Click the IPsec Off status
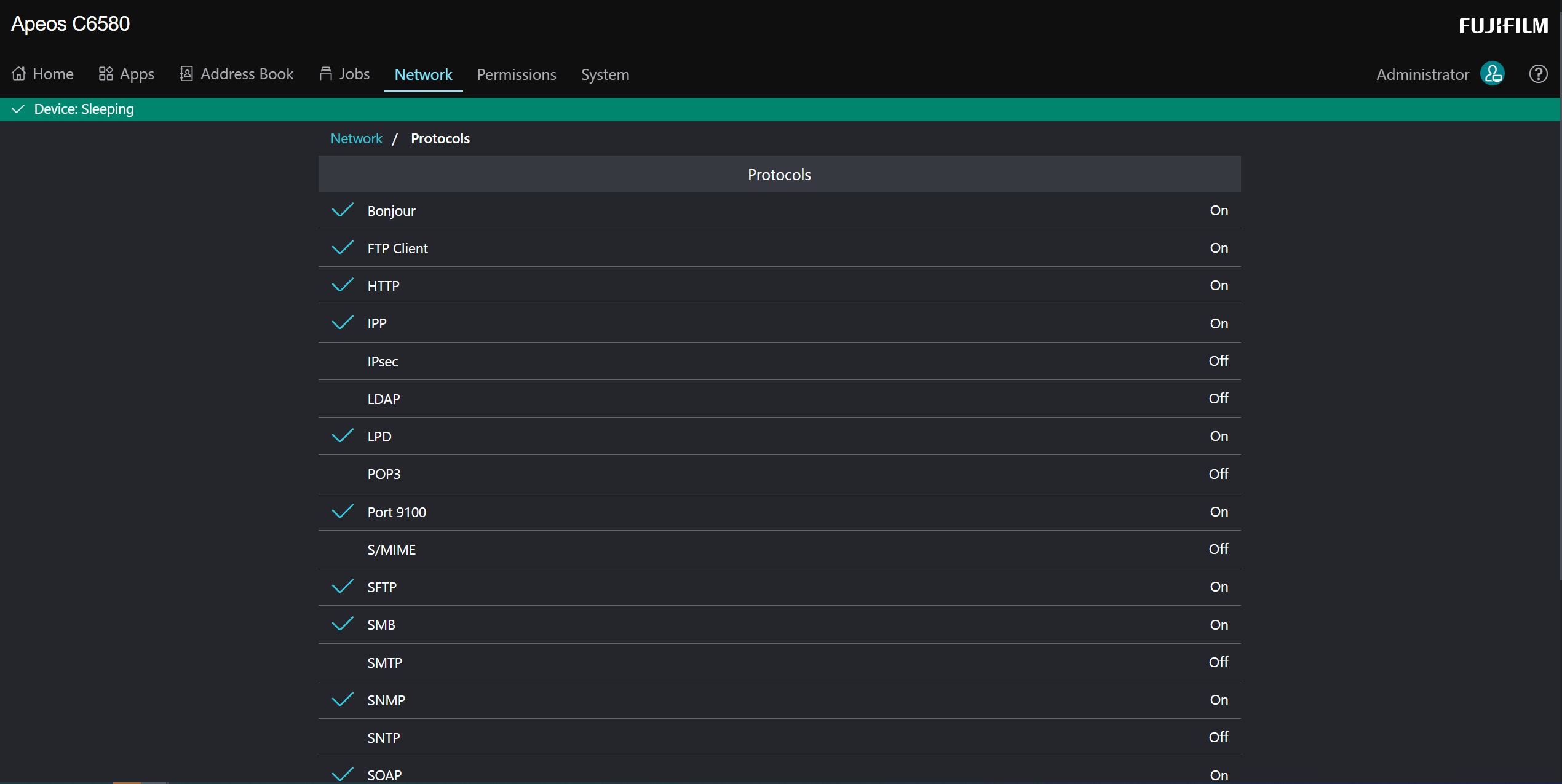This screenshot has width=1562, height=784. coord(1218,361)
